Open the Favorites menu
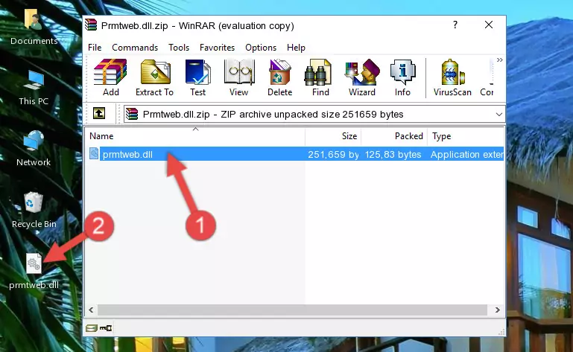Image resolution: width=573 pixels, height=352 pixels. point(217,48)
